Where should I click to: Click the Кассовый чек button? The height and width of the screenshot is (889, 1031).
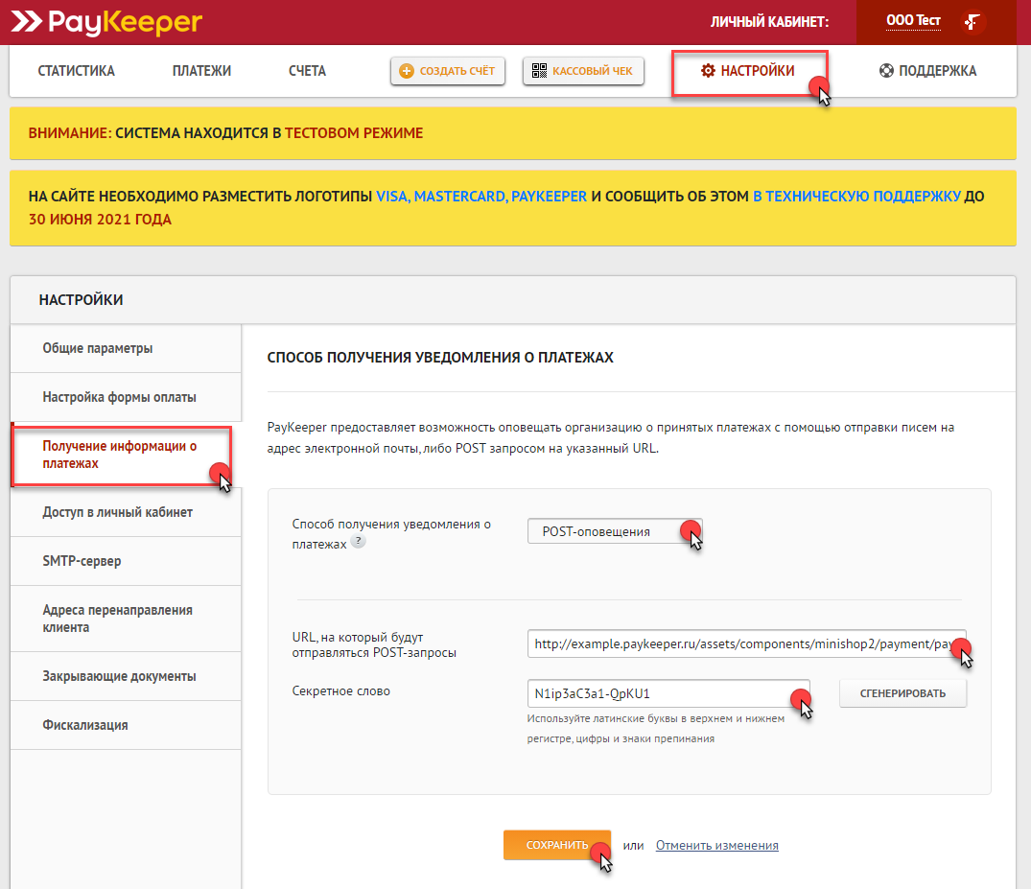point(583,71)
